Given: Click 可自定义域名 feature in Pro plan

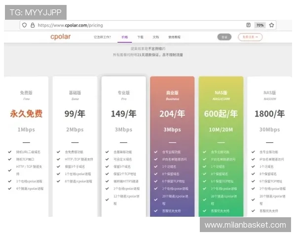Looking at the screenshot, I should [x=123, y=159].
